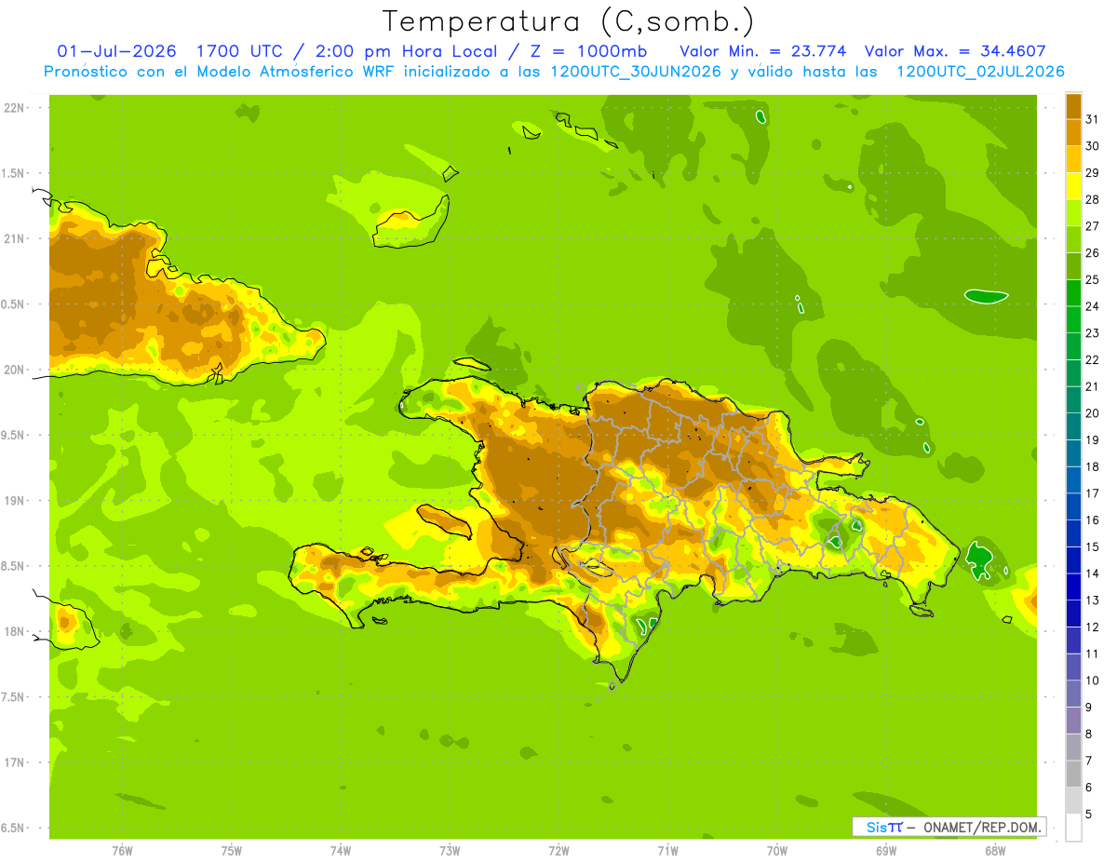The width and height of the screenshot is (1117, 863).
Task: Click the "69W" longitude label
Action: click(x=886, y=851)
